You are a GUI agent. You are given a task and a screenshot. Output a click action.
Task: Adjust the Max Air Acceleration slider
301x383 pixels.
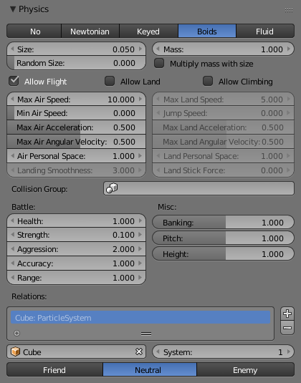coord(76,127)
